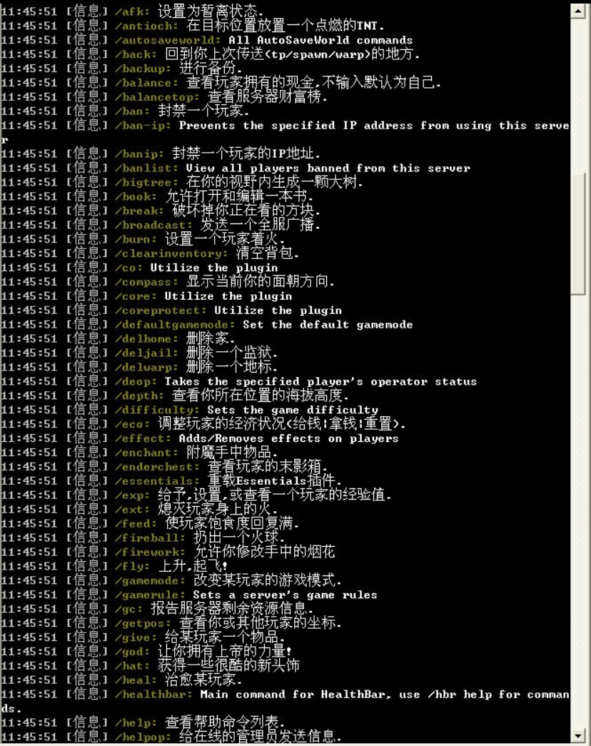Viewport: 591px width, 746px height.
Task: Click the /broadcast command text
Action: [153, 225]
